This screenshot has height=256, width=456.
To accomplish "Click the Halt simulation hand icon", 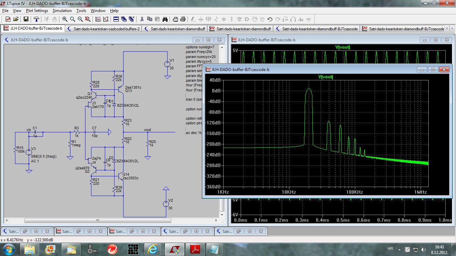I will point(54,19).
